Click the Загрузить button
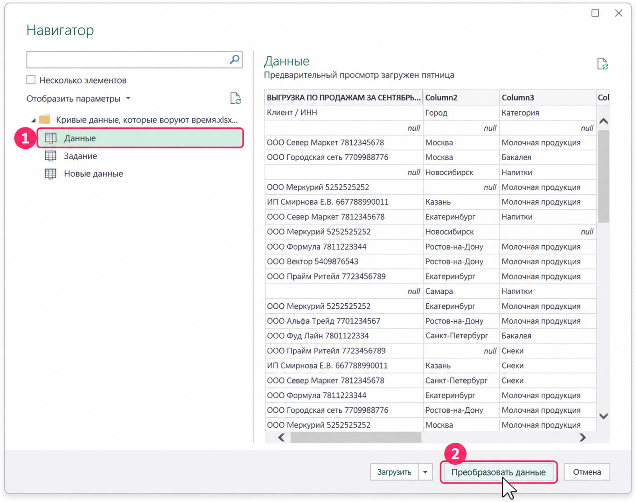The height and width of the screenshot is (502, 636). (x=394, y=472)
